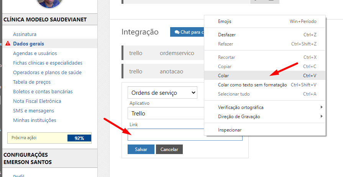Screen dimensions: 343x177
Task: Expand the Verificação ortográfica submenu
Action: tap(265, 107)
